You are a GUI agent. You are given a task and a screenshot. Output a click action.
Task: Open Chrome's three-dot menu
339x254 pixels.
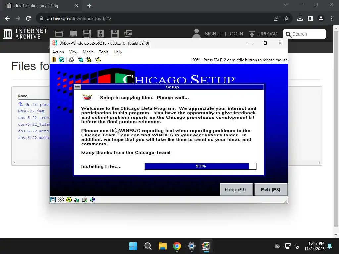pos(332,19)
